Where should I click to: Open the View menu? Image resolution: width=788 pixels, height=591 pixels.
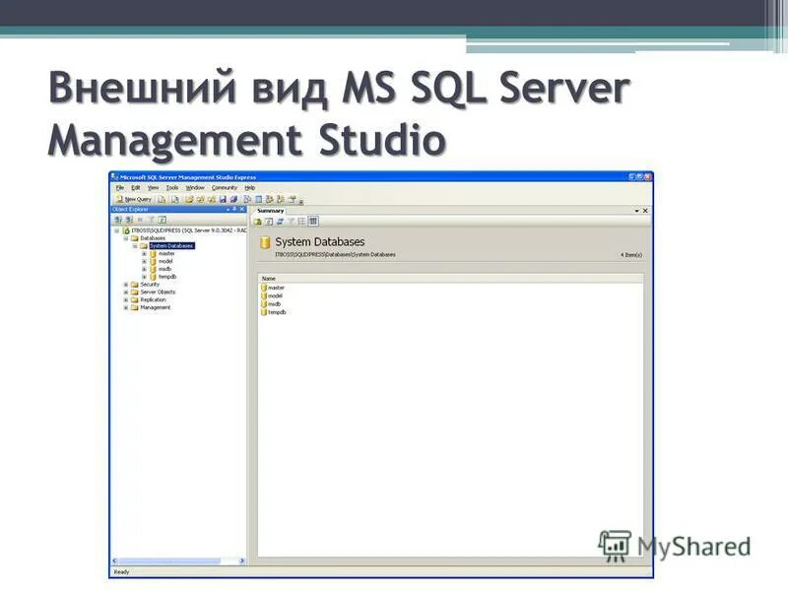pos(154,187)
